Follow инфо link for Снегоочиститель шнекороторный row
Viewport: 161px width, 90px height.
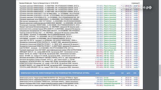(136, 29)
